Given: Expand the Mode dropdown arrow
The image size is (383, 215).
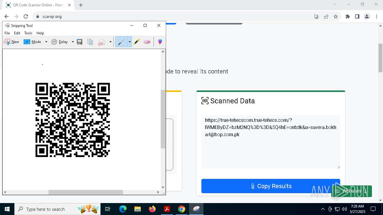Looking at the screenshot, I should click(46, 42).
